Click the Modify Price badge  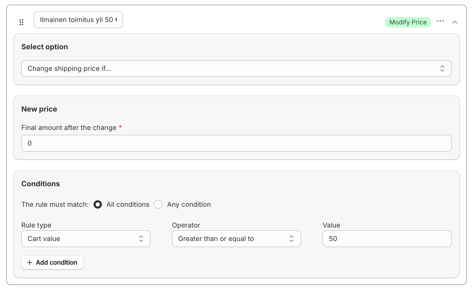point(408,22)
